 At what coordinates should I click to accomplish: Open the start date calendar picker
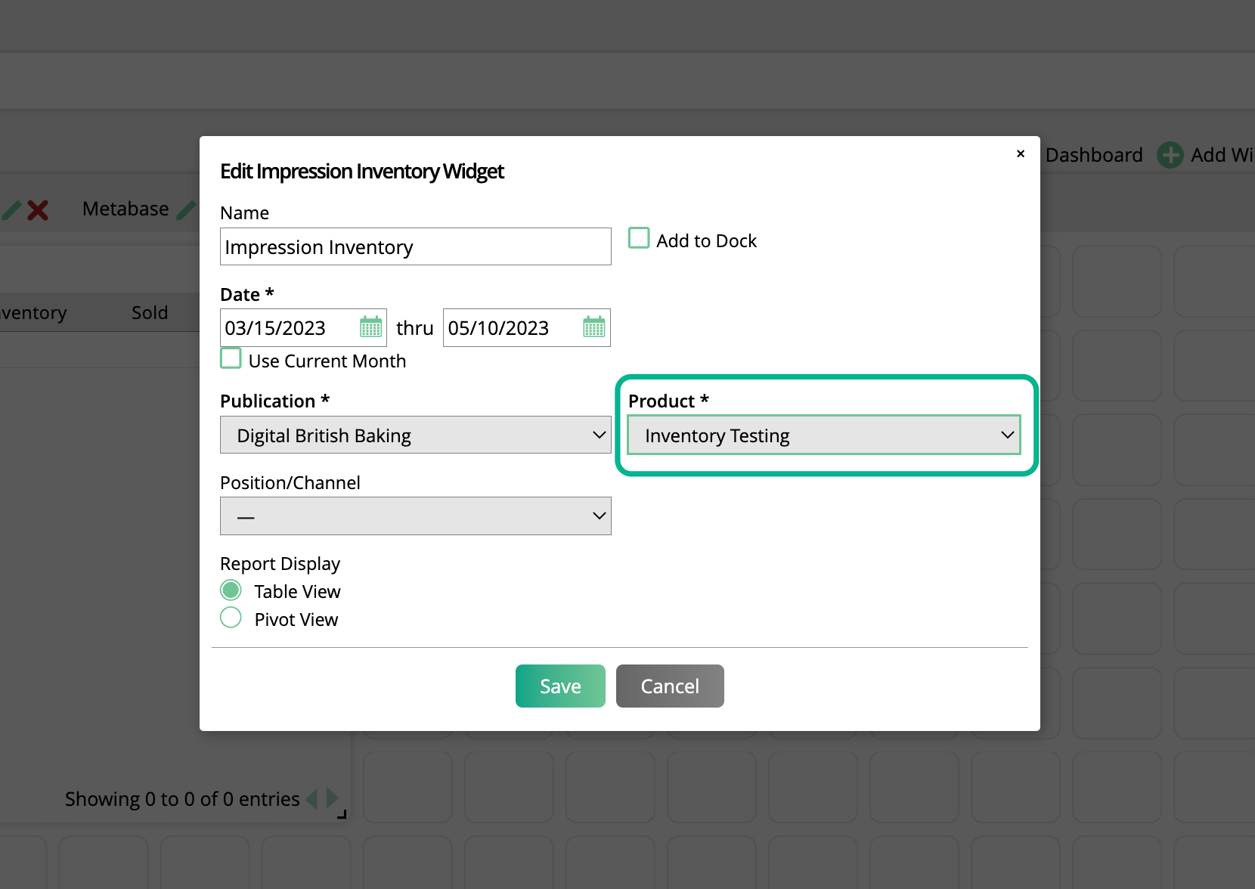pyautogui.click(x=370, y=327)
